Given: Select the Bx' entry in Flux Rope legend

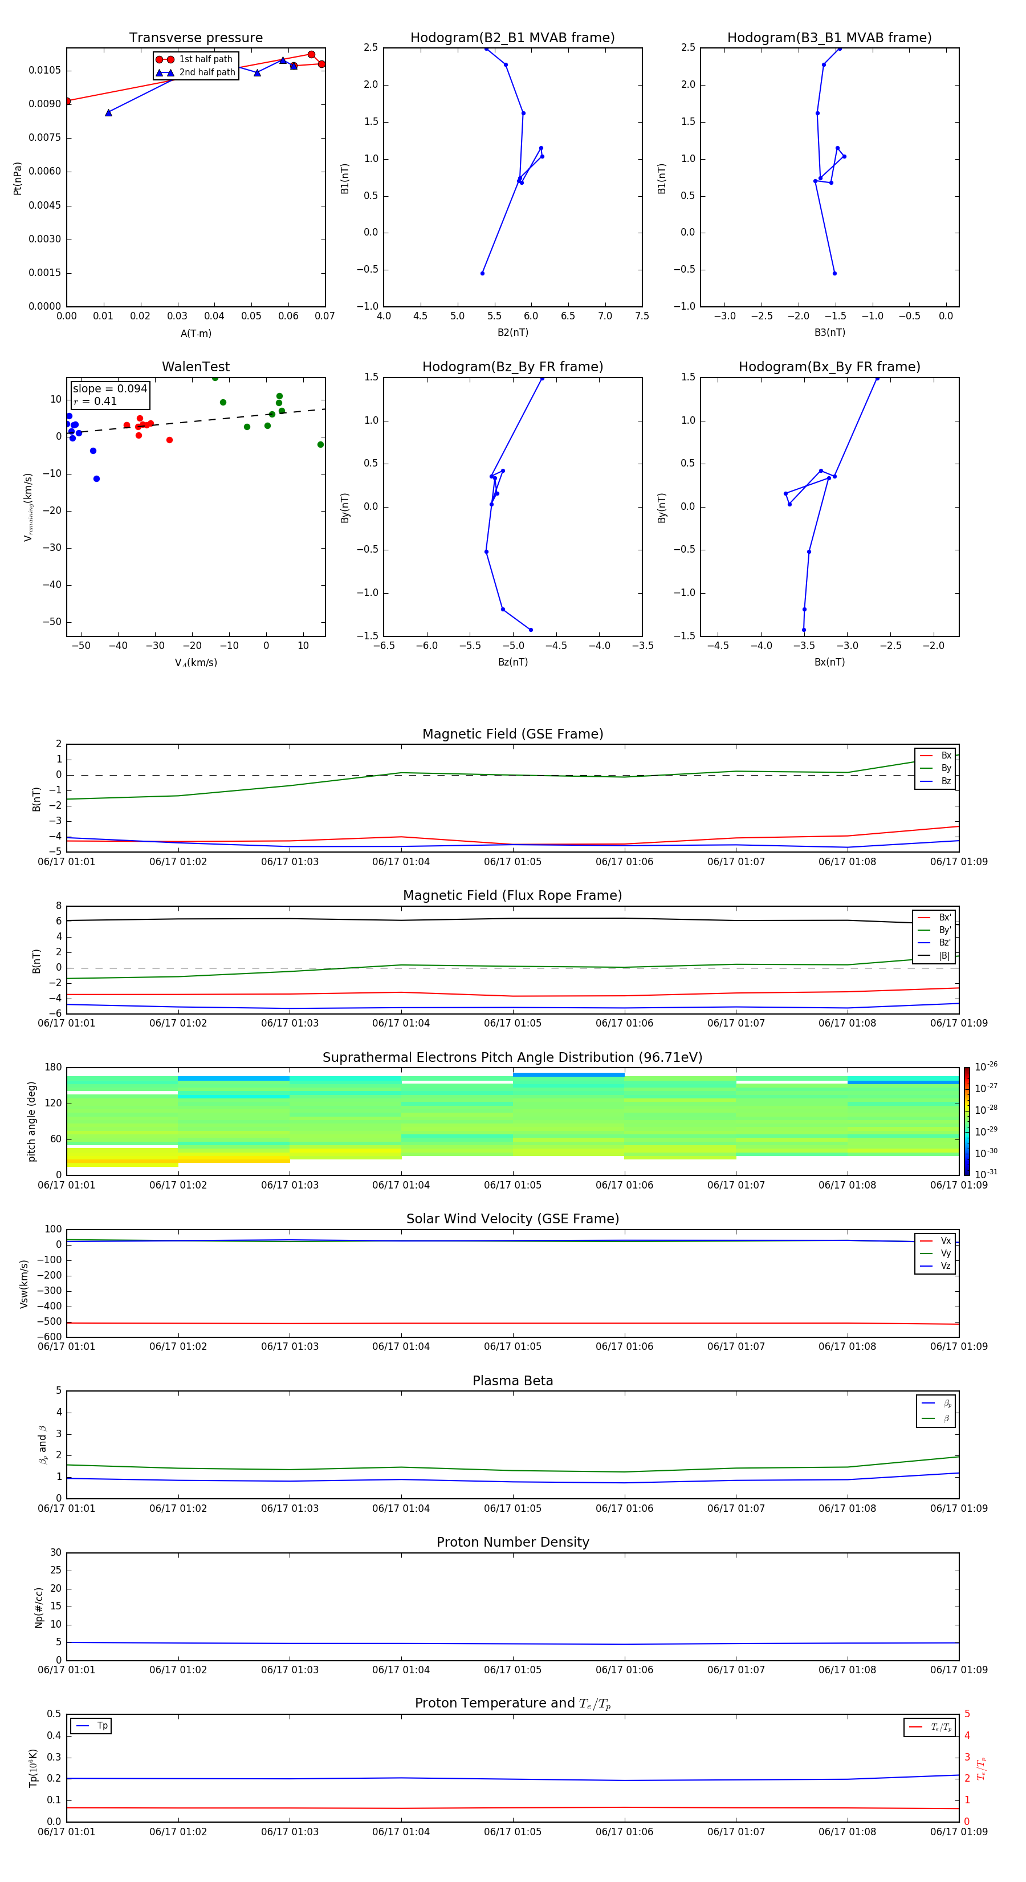Looking at the screenshot, I should point(935,918).
